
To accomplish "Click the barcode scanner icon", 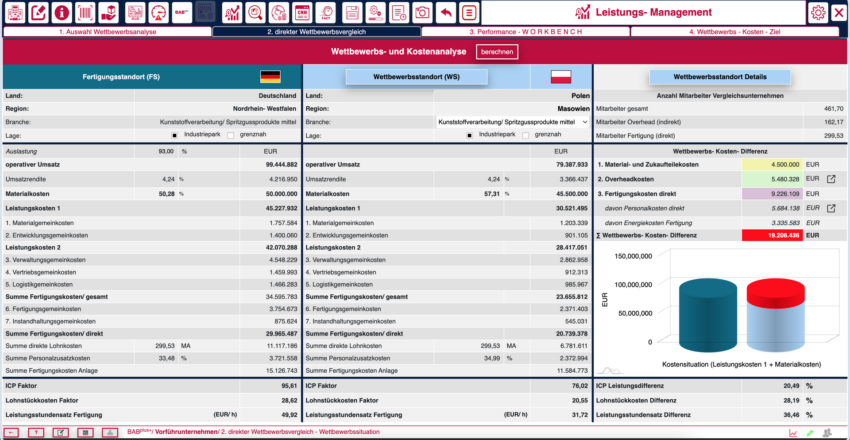I will pyautogui.click(x=85, y=13).
